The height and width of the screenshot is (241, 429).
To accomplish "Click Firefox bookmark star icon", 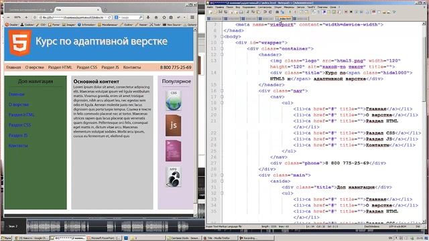I will pos(164,17).
